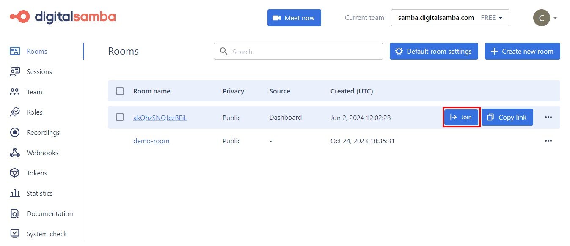Go to System check in sidebar
This screenshot has width=570, height=246.
pos(47,234)
